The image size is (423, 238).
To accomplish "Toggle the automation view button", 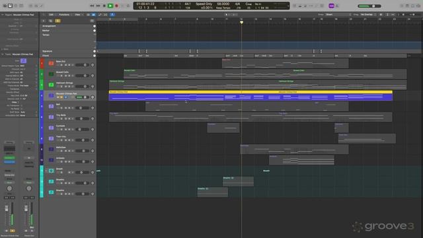I will [x=100, y=15].
